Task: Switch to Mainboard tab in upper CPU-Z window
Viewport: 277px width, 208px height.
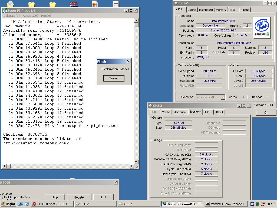Action: click(206, 10)
